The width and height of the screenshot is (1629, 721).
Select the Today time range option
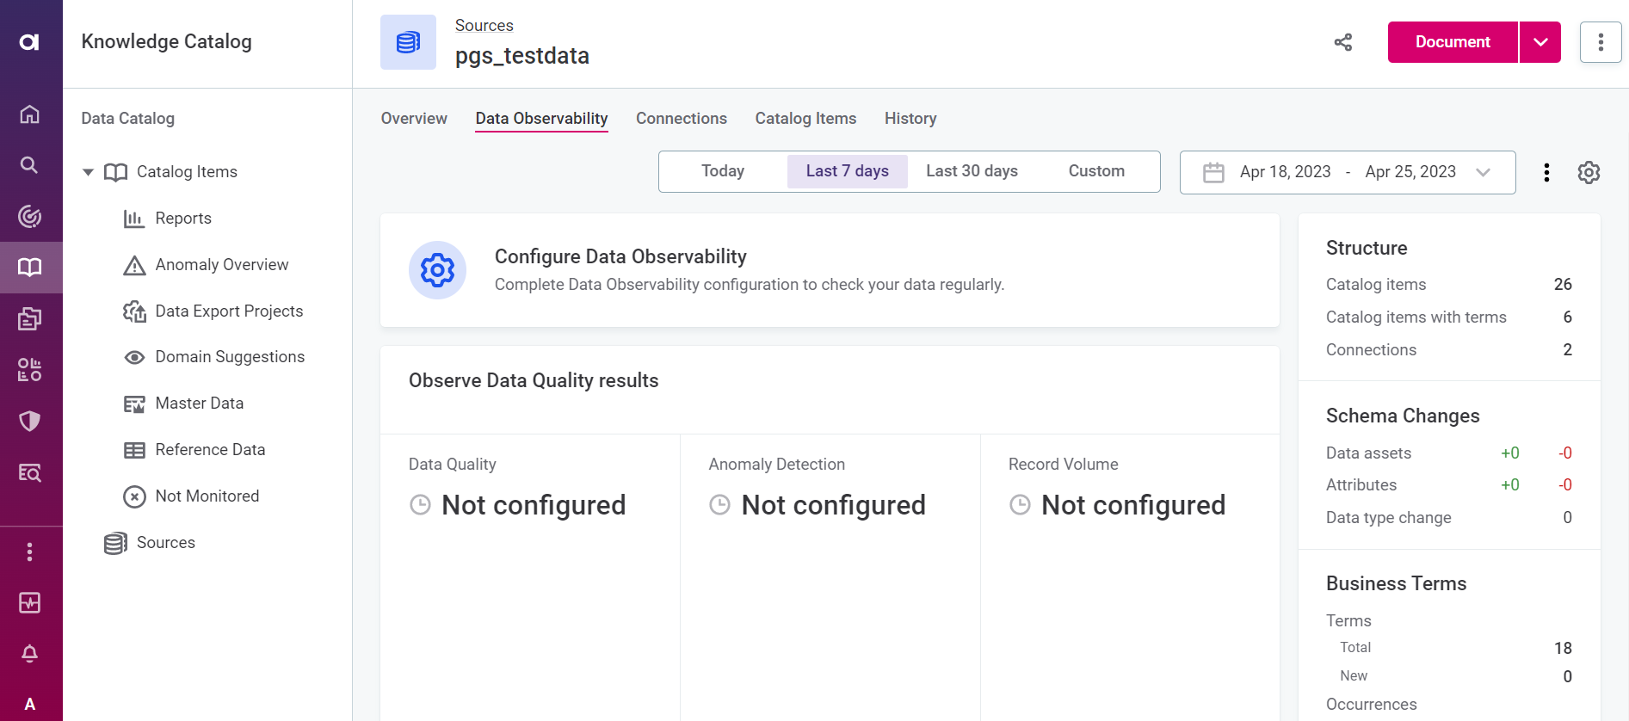(722, 171)
